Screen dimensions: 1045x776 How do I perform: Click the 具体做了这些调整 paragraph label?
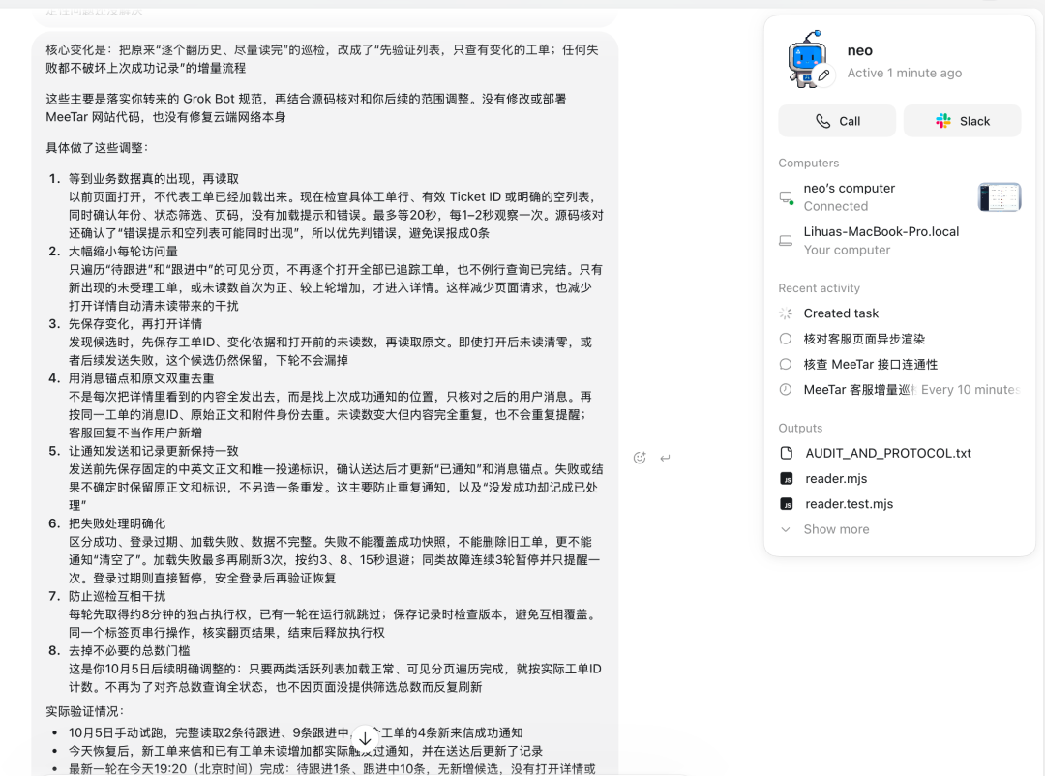click(x=97, y=148)
